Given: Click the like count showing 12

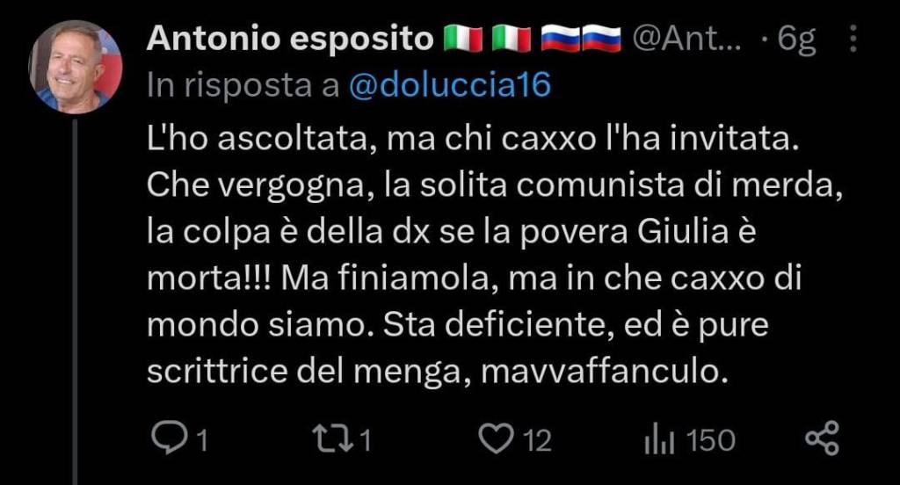Looking at the screenshot, I should tap(537, 441).
